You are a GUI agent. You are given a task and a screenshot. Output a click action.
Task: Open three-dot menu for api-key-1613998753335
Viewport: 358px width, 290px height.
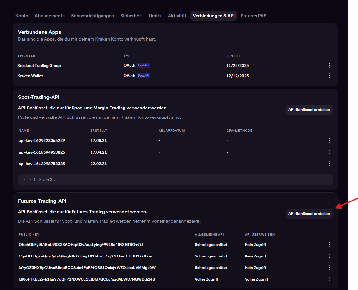click(329, 164)
